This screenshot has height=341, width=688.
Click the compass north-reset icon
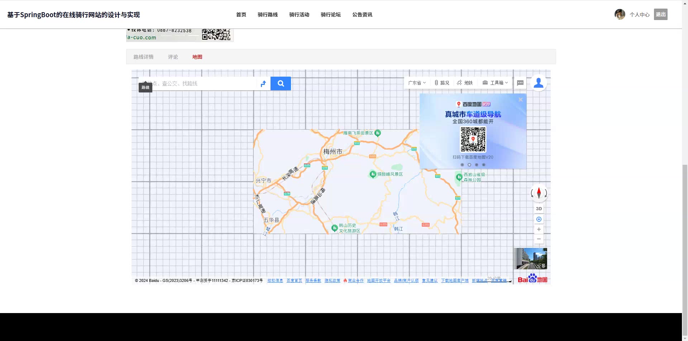tap(539, 193)
